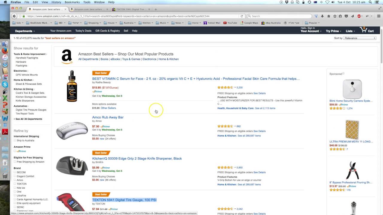Image resolution: width=383 pixels, height=215 pixels.
Task: Click the Adblock Plus toolbar icon
Action: pos(359,16)
